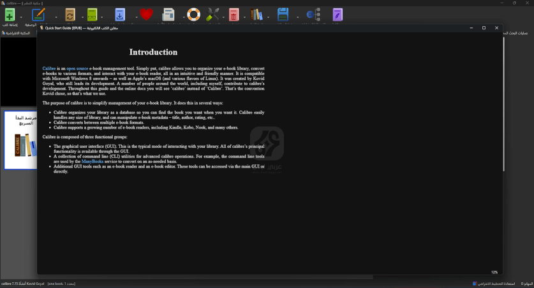The height and width of the screenshot is (288, 534).
Task: Click the blue Get books download icon
Action: 120,15
